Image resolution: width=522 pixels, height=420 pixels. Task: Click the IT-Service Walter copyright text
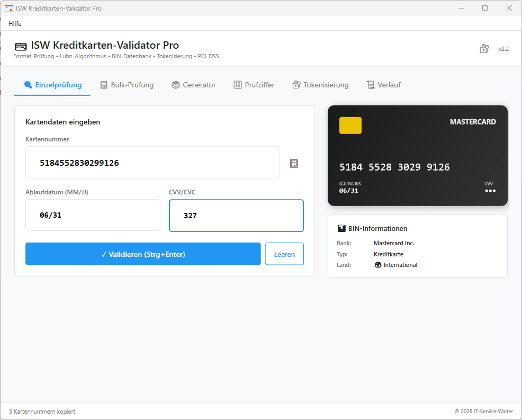485,411
